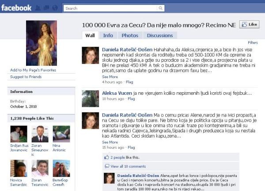The height and width of the screenshot is (191, 265).
Task: Click Daniela's avatar on the 15 hours post
Action: (x=91, y=120)
